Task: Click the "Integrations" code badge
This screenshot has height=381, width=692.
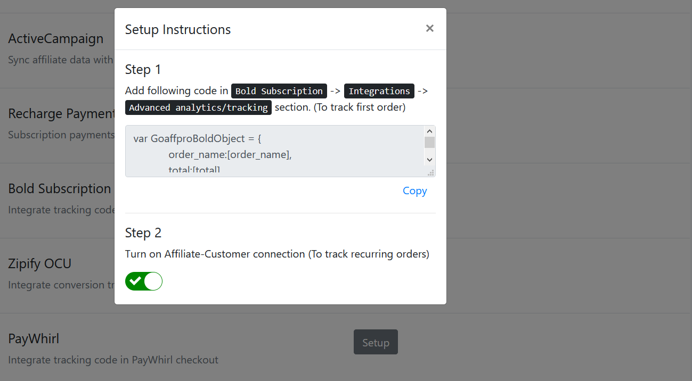Action: click(379, 91)
